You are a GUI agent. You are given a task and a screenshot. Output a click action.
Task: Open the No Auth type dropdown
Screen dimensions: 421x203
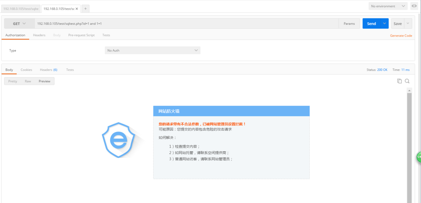152,51
